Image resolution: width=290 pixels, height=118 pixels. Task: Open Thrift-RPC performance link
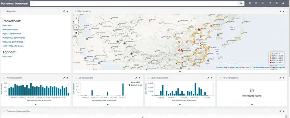[13, 46]
